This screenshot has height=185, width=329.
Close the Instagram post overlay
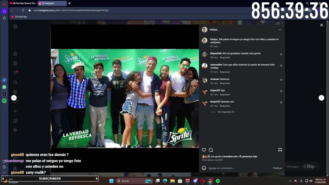(x=321, y=25)
